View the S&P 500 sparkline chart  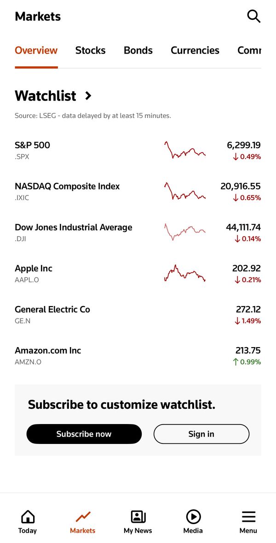coord(185,150)
